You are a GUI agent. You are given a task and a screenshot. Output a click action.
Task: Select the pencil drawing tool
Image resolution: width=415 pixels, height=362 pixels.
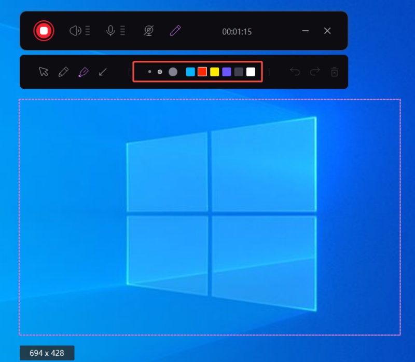pyautogui.click(x=63, y=72)
